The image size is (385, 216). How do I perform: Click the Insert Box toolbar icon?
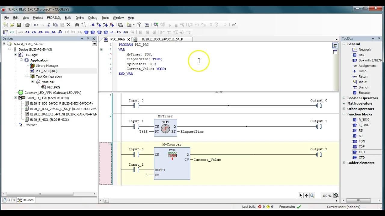point(86,32)
